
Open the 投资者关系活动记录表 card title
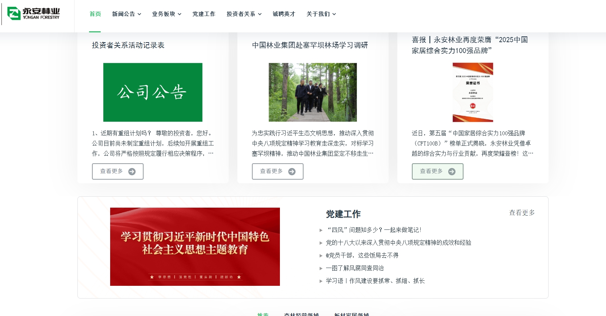click(x=128, y=45)
